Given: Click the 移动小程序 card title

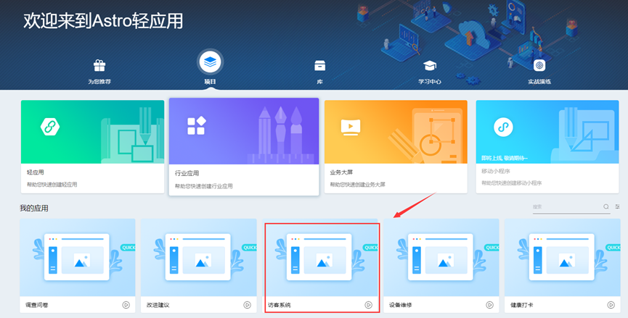Looking at the screenshot, I should click(496, 172).
